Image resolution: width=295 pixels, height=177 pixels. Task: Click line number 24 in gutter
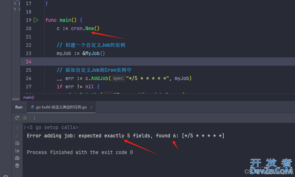[x=29, y=62]
